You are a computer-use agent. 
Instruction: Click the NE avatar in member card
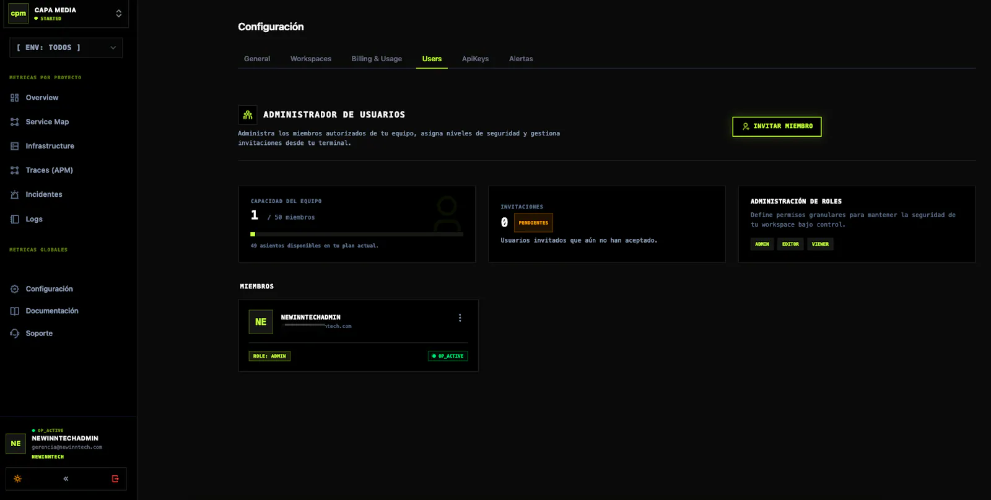tap(261, 322)
